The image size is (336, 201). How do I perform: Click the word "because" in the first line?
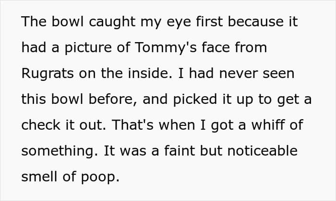tap(256, 22)
